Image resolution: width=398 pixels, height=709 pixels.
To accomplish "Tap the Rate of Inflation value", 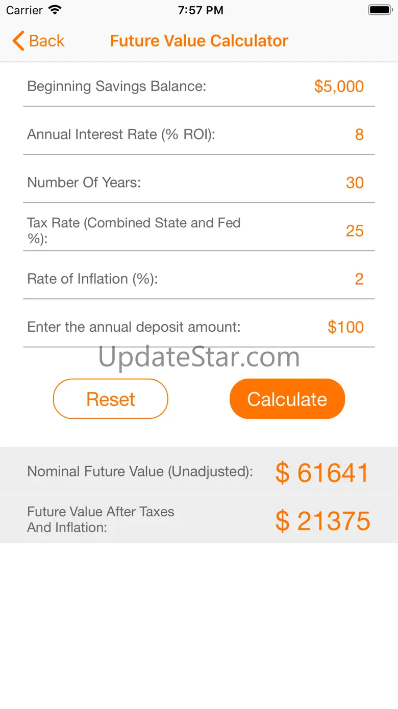I will point(359,279).
